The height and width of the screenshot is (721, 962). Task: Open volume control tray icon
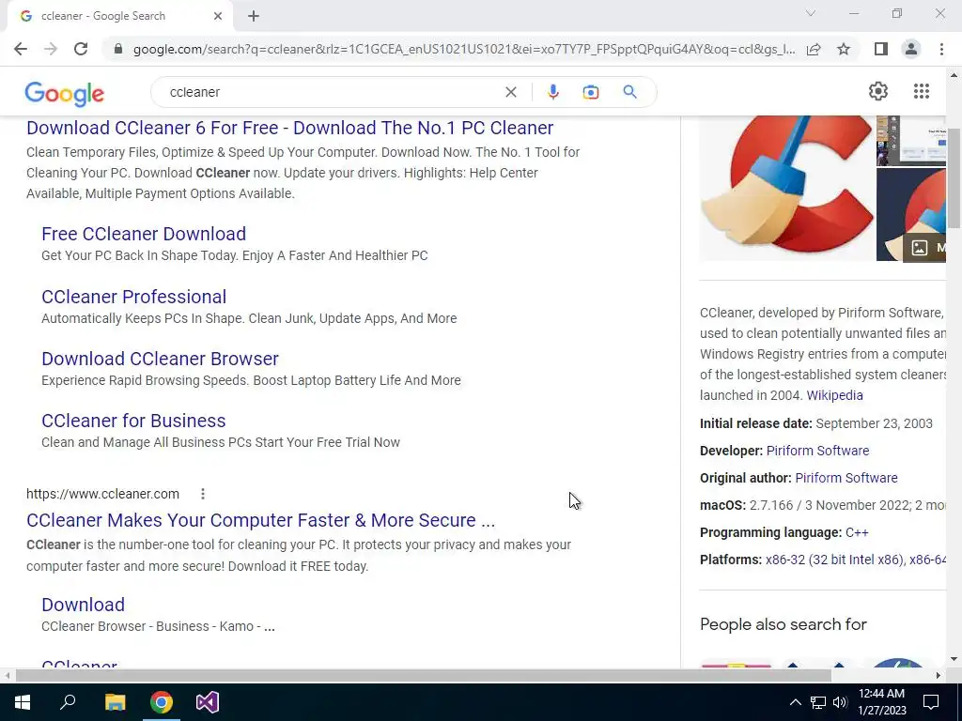[840, 702]
